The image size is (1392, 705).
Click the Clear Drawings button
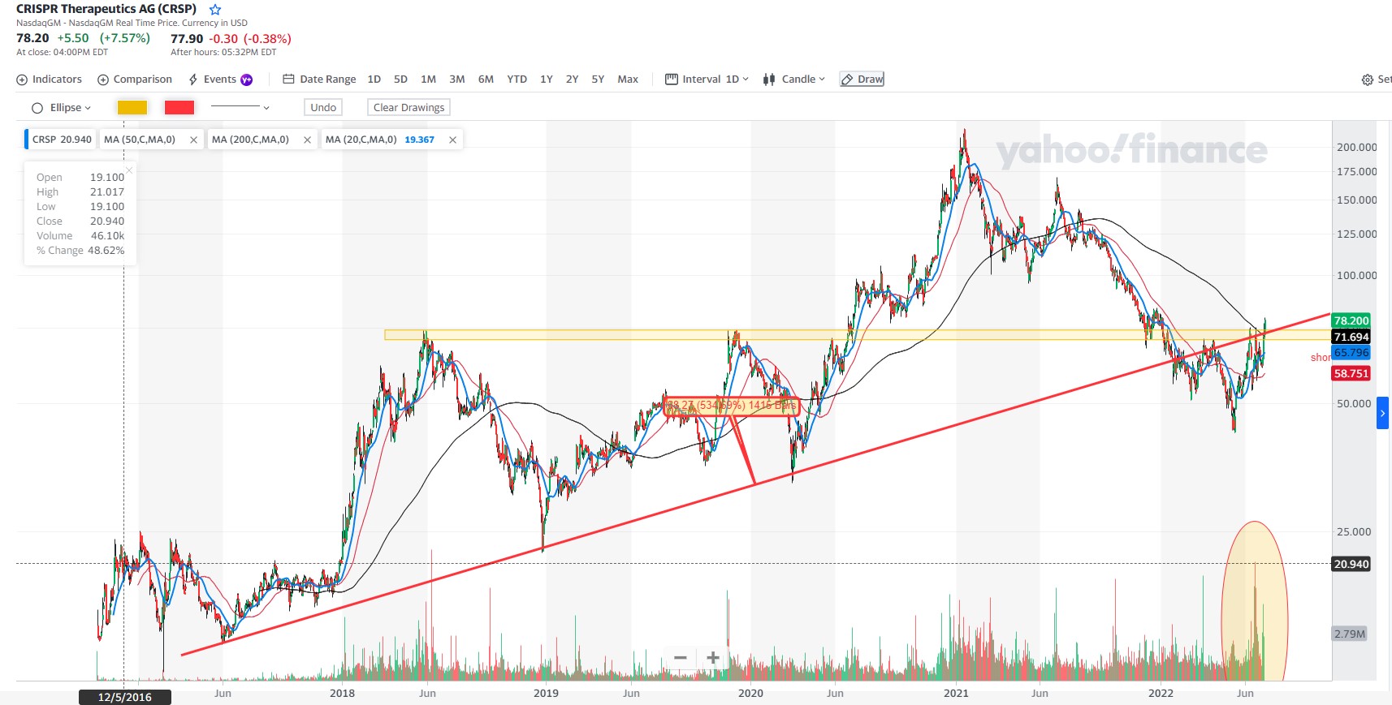(x=409, y=108)
